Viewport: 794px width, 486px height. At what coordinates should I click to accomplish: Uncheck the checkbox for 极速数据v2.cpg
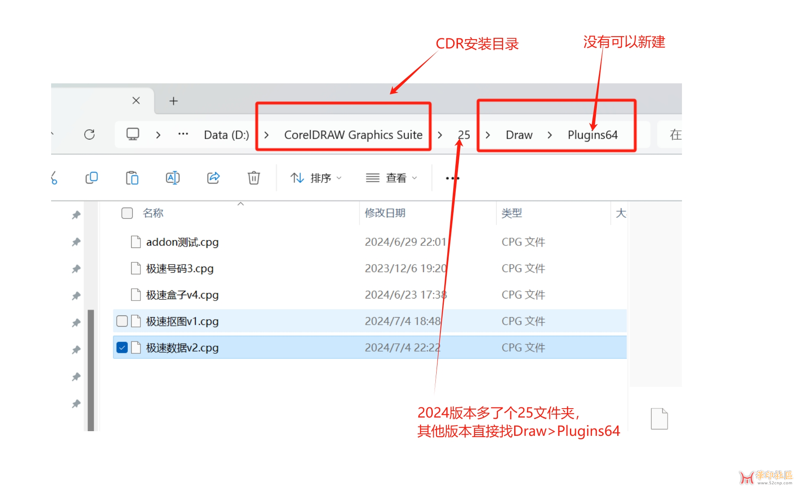(122, 347)
